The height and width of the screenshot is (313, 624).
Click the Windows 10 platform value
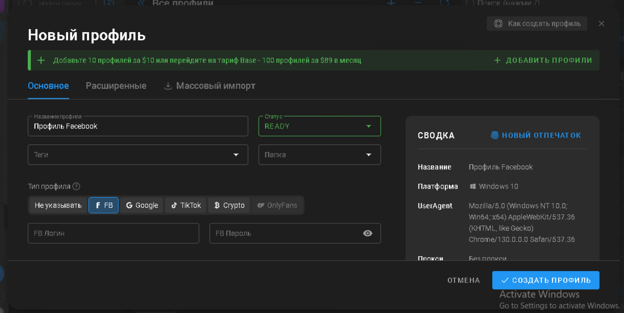(x=494, y=186)
